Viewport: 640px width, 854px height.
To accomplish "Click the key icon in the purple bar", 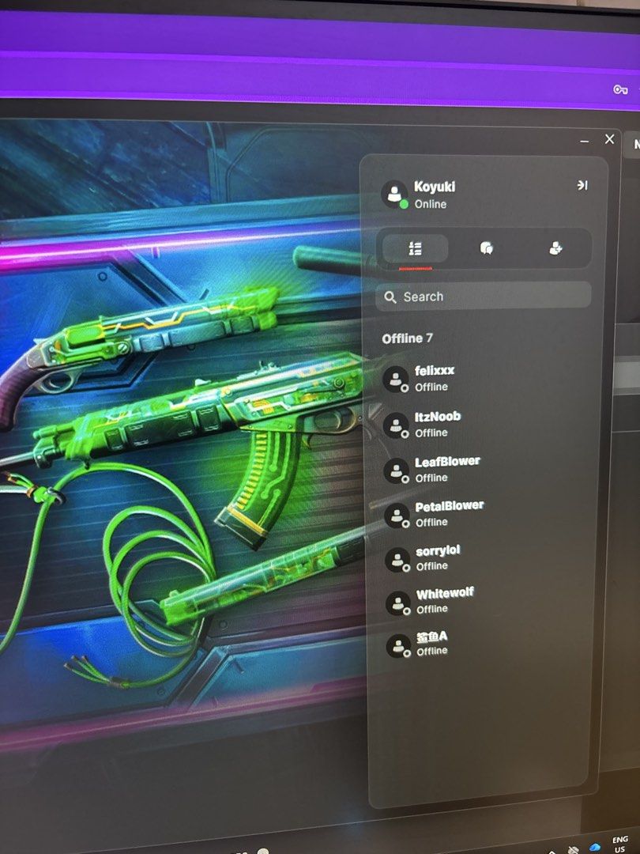I will 620,89.
